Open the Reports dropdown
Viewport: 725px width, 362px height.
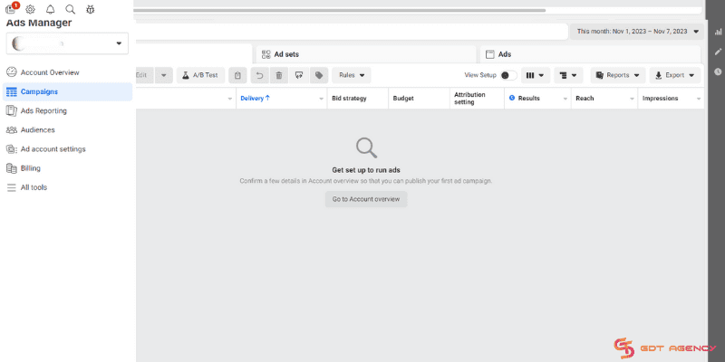click(618, 75)
